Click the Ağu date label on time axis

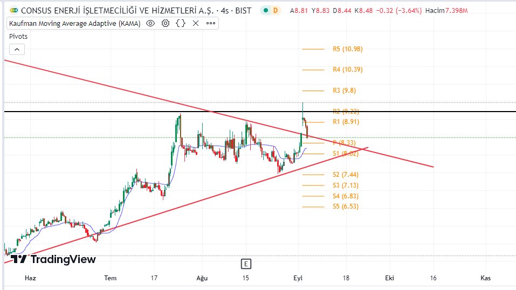[202, 278]
